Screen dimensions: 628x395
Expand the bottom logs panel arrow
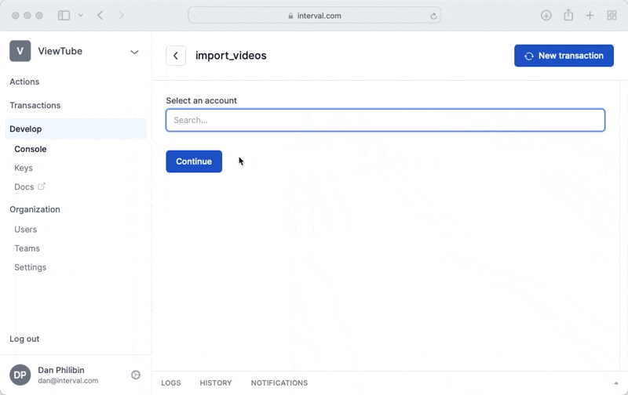616,383
